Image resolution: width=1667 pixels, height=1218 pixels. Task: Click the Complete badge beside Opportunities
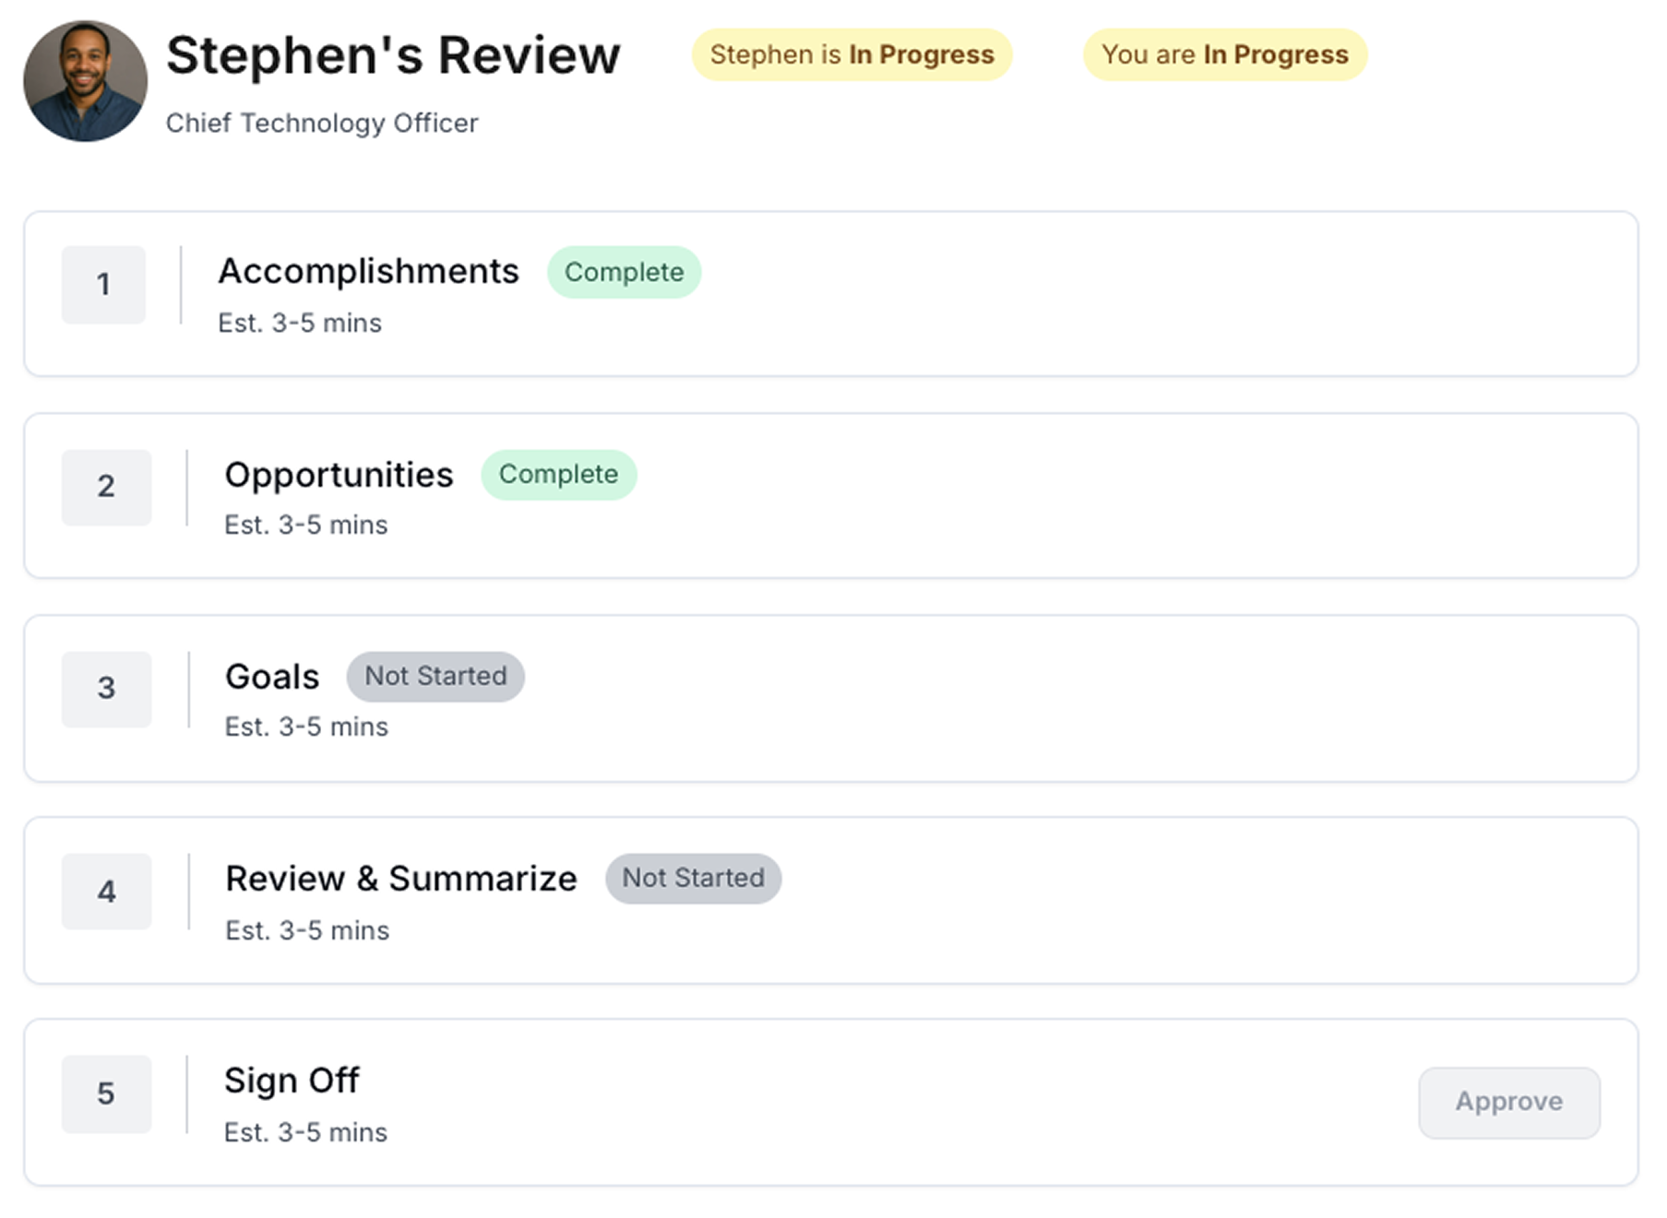click(558, 475)
